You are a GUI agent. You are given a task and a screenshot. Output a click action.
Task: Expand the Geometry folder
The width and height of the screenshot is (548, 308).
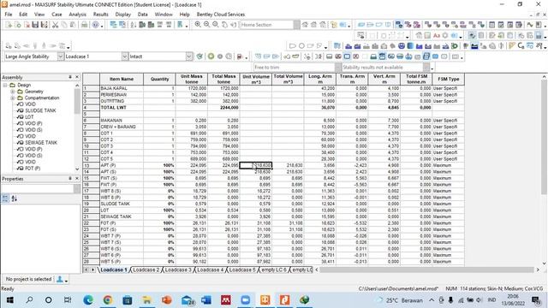tap(13, 92)
